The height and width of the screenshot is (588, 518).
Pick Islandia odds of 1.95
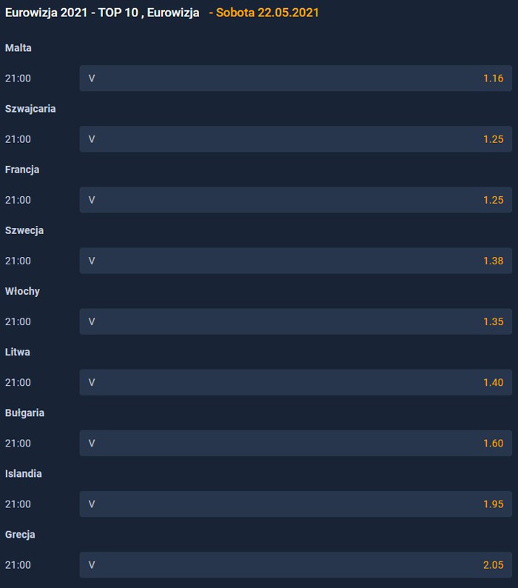[x=295, y=503]
